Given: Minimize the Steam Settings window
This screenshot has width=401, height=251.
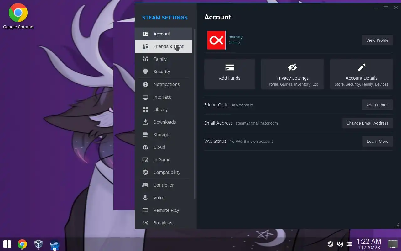Looking at the screenshot, I should point(376,8).
